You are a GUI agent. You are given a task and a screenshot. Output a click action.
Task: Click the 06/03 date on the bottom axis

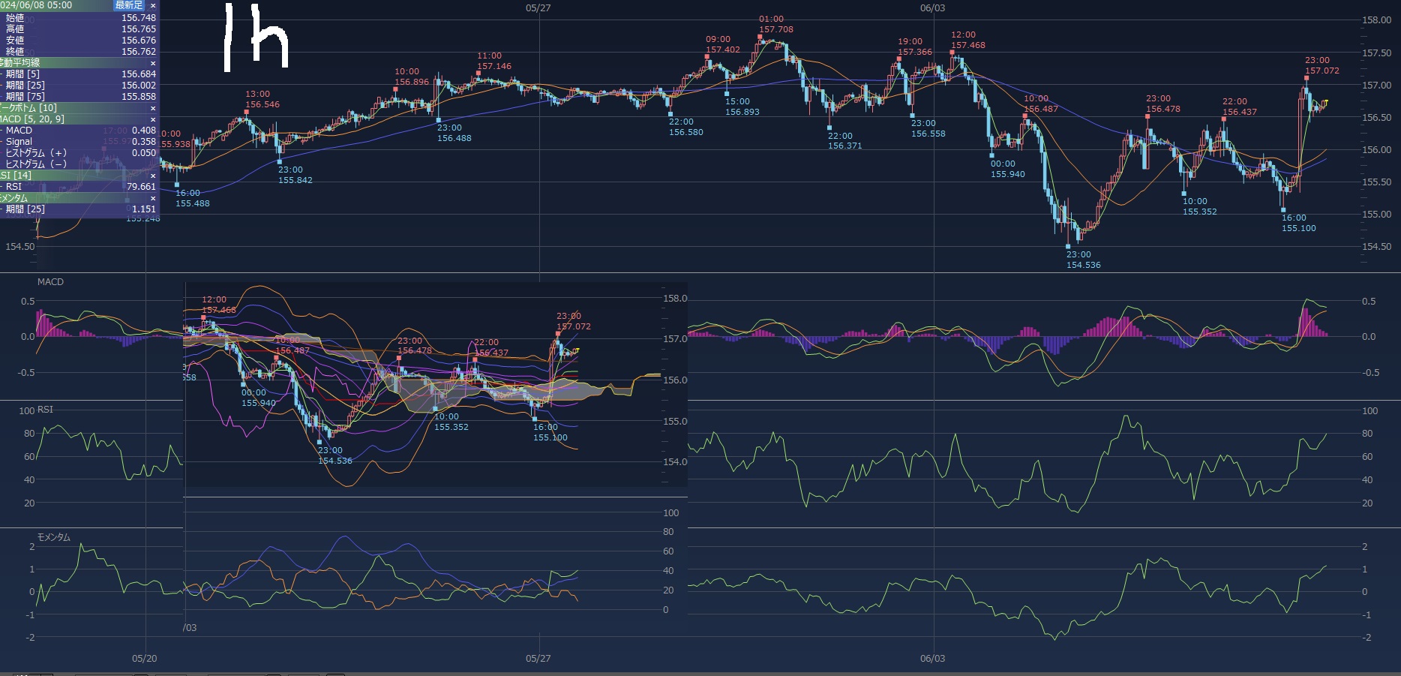click(932, 659)
